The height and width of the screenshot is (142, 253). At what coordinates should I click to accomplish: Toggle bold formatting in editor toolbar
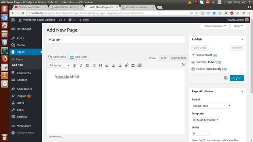point(74,65)
